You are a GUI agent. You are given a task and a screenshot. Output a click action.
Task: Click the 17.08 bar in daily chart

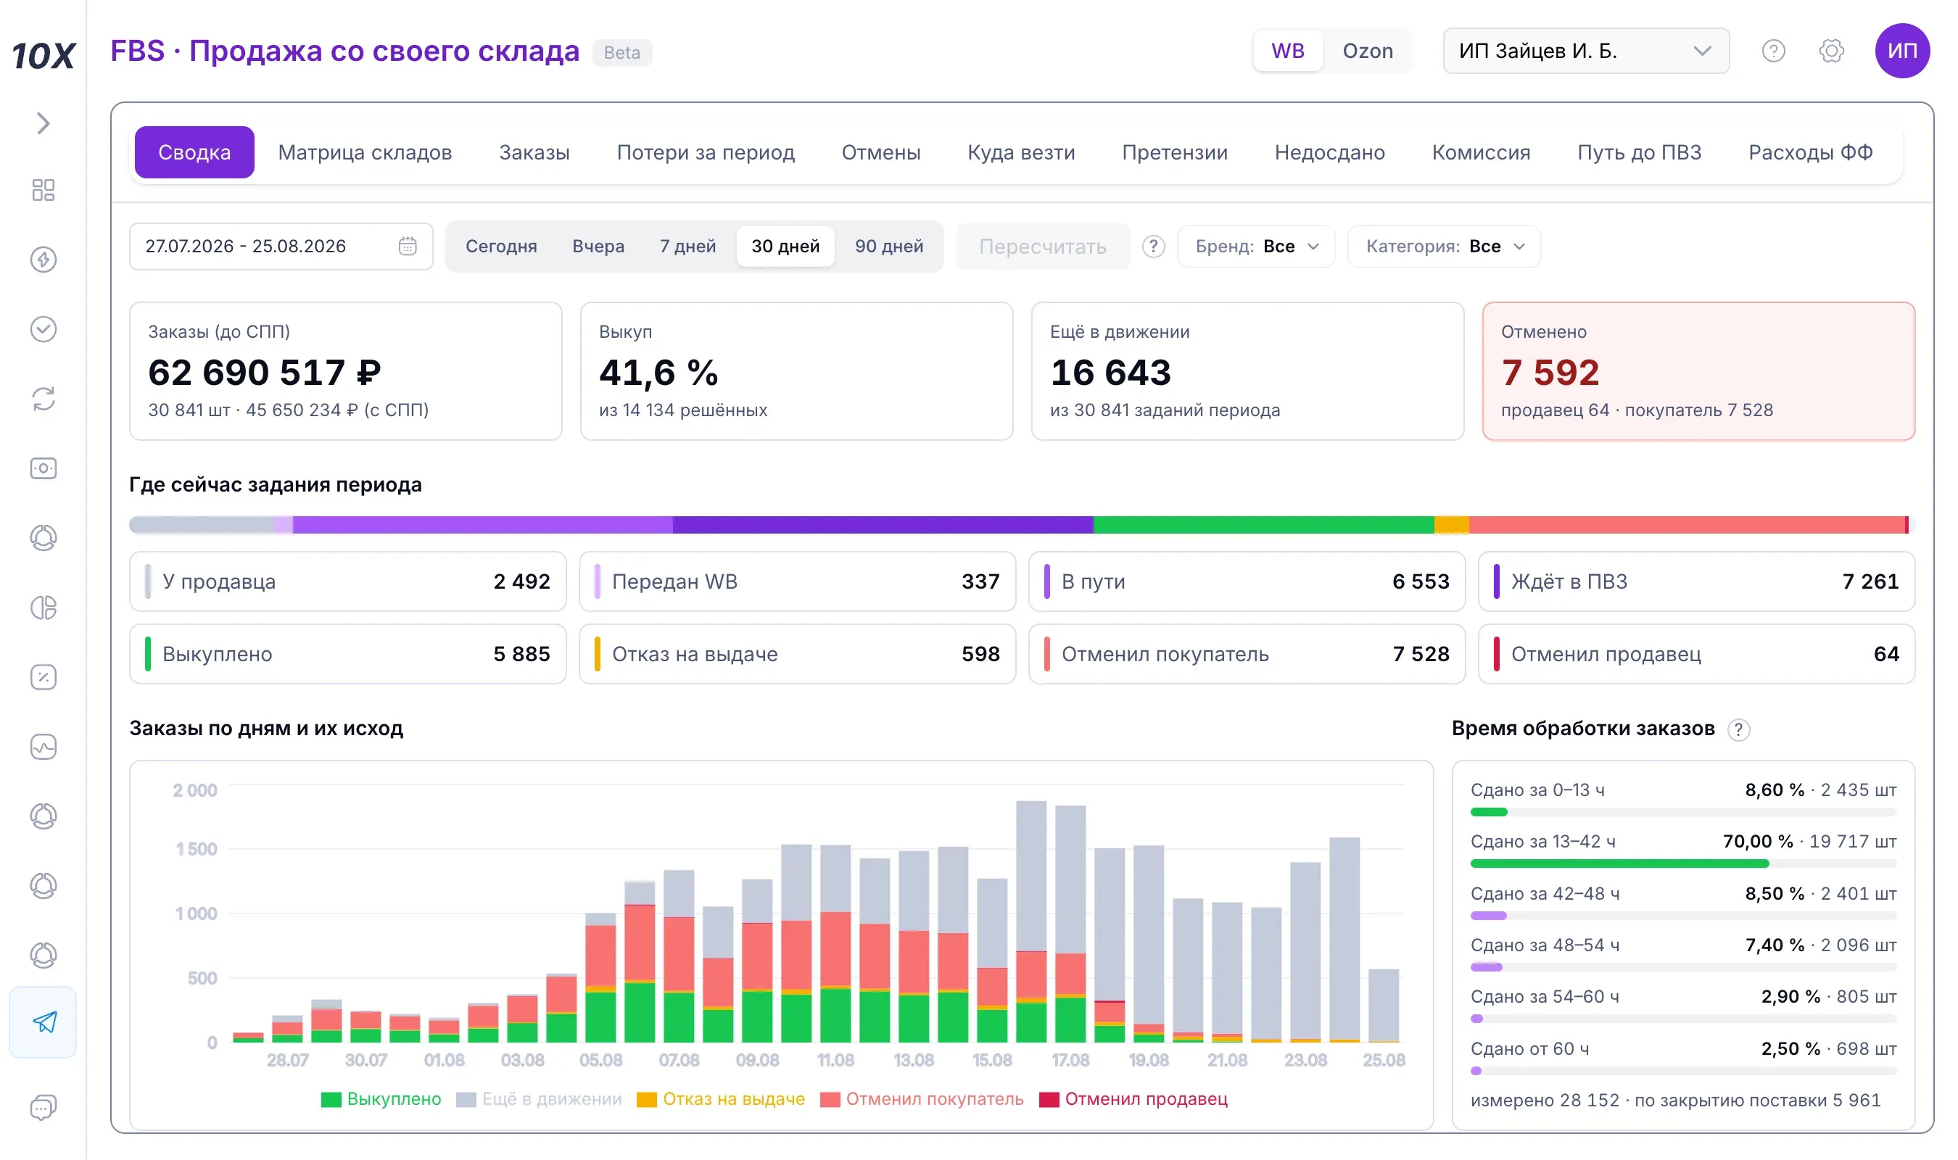[1070, 923]
